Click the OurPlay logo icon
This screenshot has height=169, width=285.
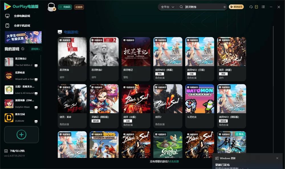pos(7,6)
